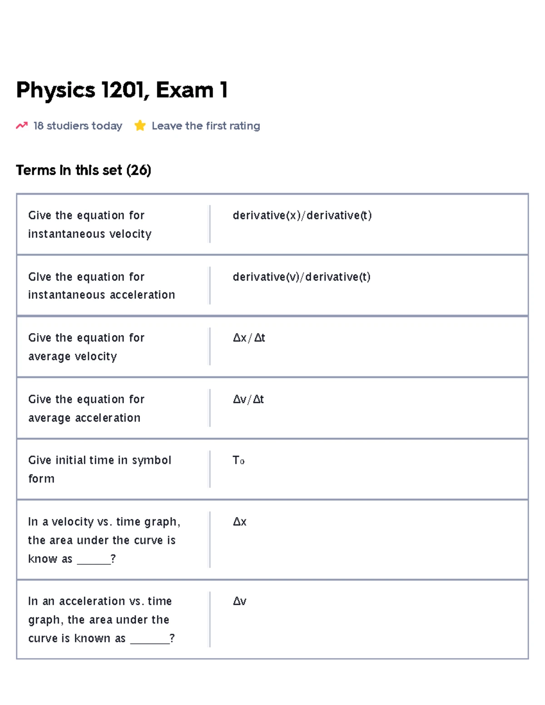The image size is (545, 705).
Task: Select the acceleration vs. time graph question
Action: 100,619
